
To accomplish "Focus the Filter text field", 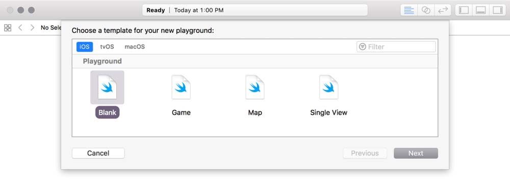I will click(396, 47).
